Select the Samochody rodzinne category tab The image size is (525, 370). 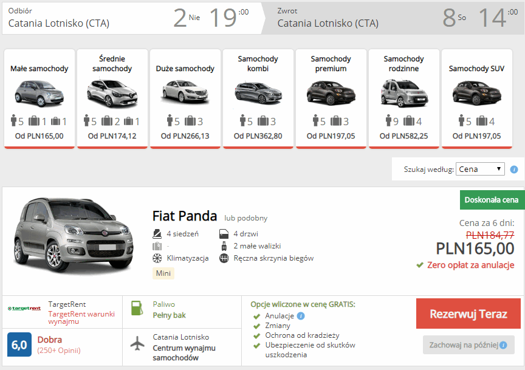click(x=404, y=99)
